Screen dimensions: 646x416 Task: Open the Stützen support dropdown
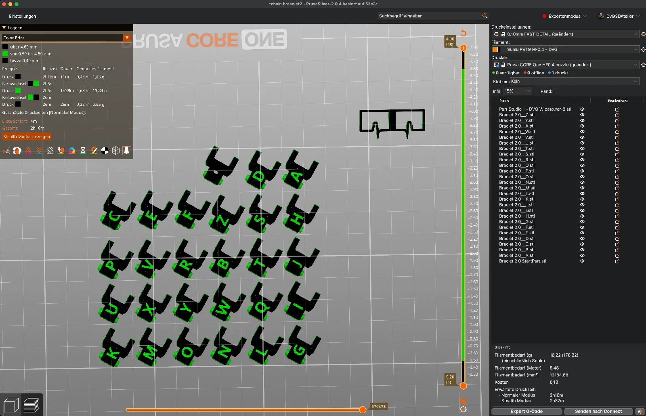tap(575, 81)
